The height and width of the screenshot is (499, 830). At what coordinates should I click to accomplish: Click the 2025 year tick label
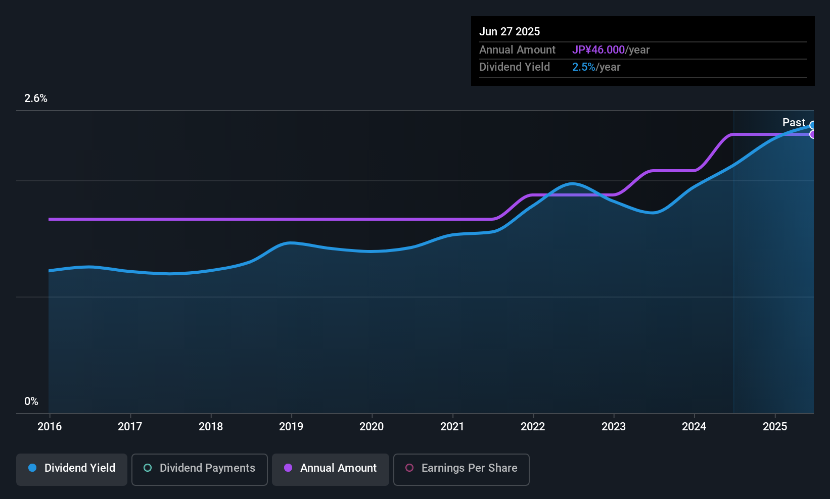click(x=775, y=427)
